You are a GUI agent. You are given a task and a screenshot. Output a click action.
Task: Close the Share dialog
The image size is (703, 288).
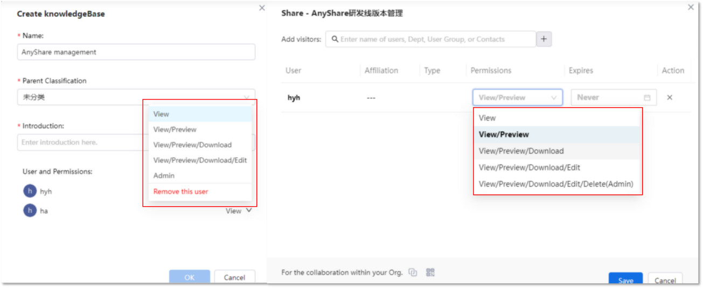click(691, 8)
